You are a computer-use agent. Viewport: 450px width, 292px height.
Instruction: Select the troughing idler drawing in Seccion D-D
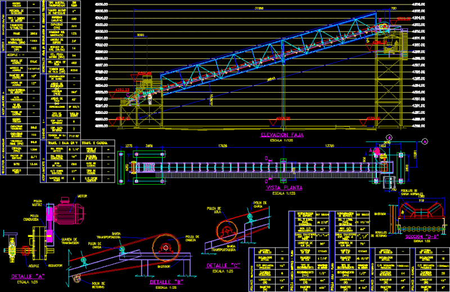click(421, 209)
